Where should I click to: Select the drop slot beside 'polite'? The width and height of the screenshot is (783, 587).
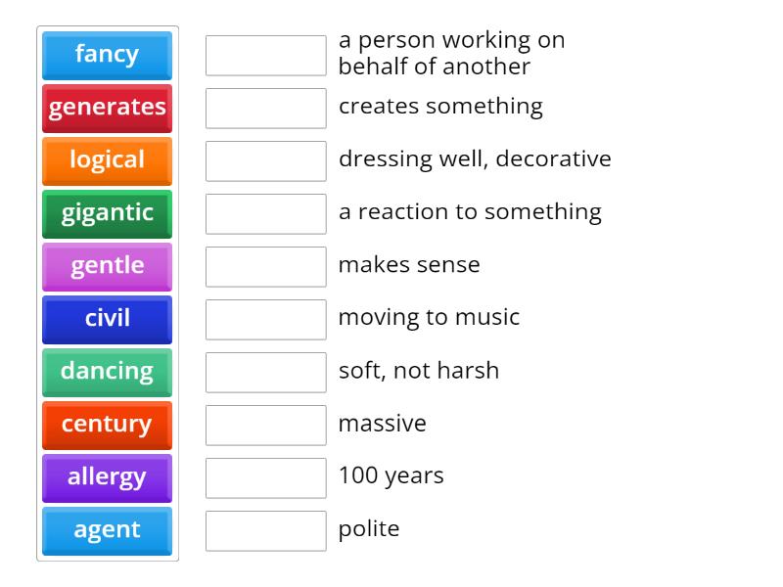265,531
